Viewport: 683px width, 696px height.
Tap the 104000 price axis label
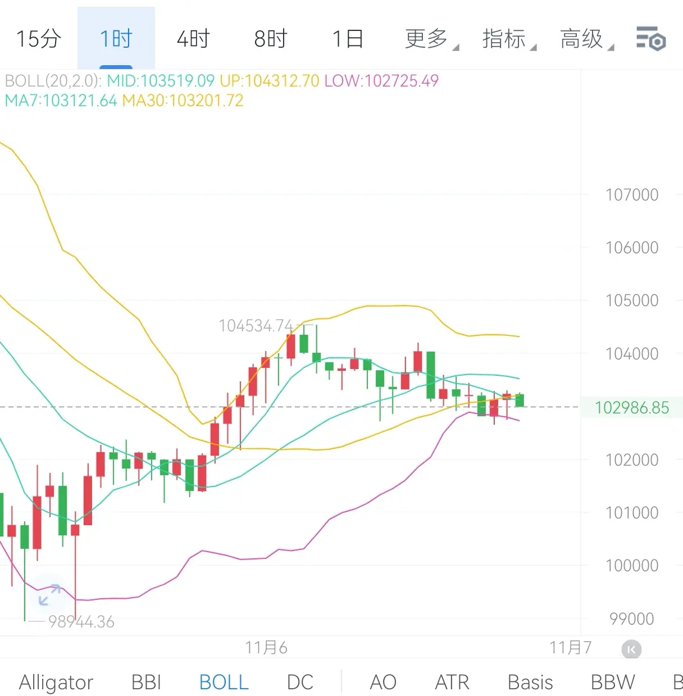[632, 354]
